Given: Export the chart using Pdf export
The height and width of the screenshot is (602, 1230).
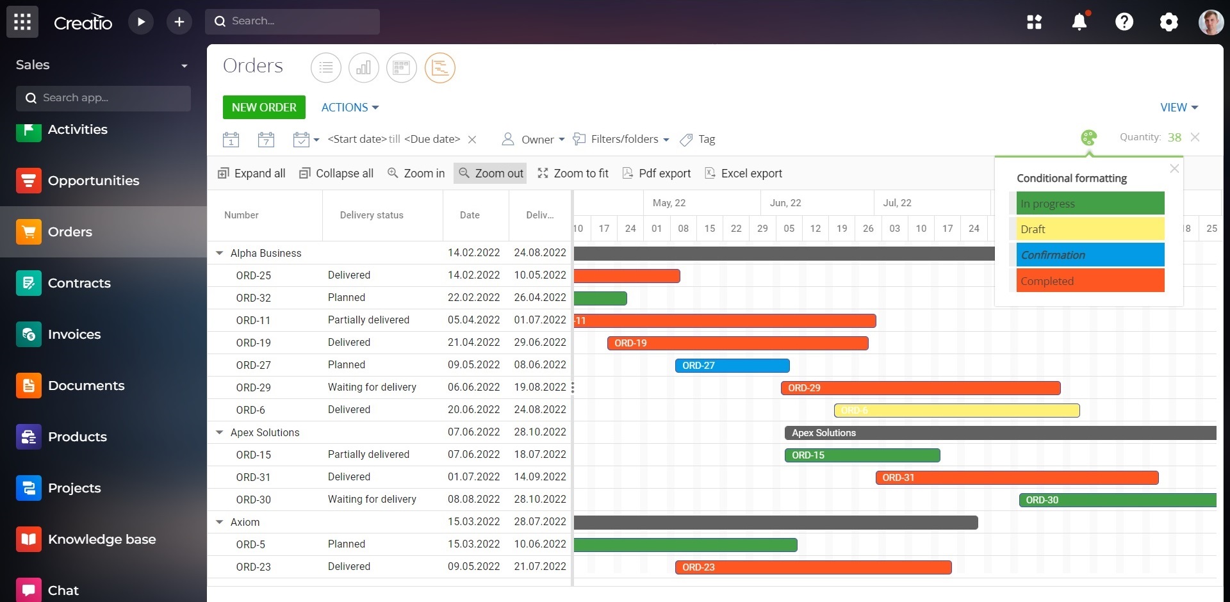Looking at the screenshot, I should [x=656, y=173].
